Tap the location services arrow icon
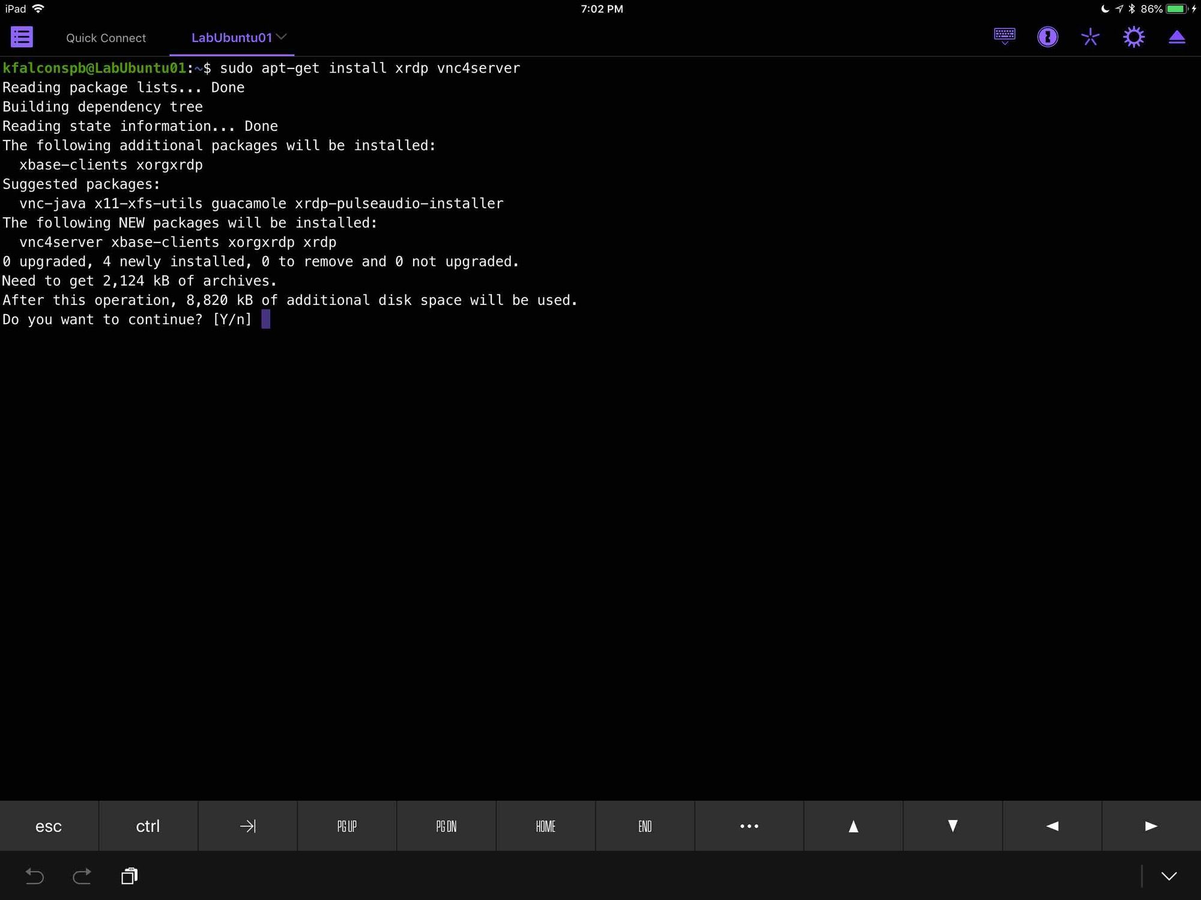The image size is (1201, 900). (x=1119, y=8)
